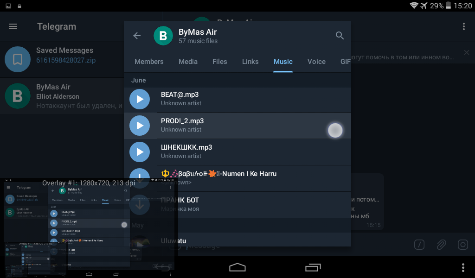Select the Music tab
Viewport: 475px width, 278px height.
click(283, 62)
